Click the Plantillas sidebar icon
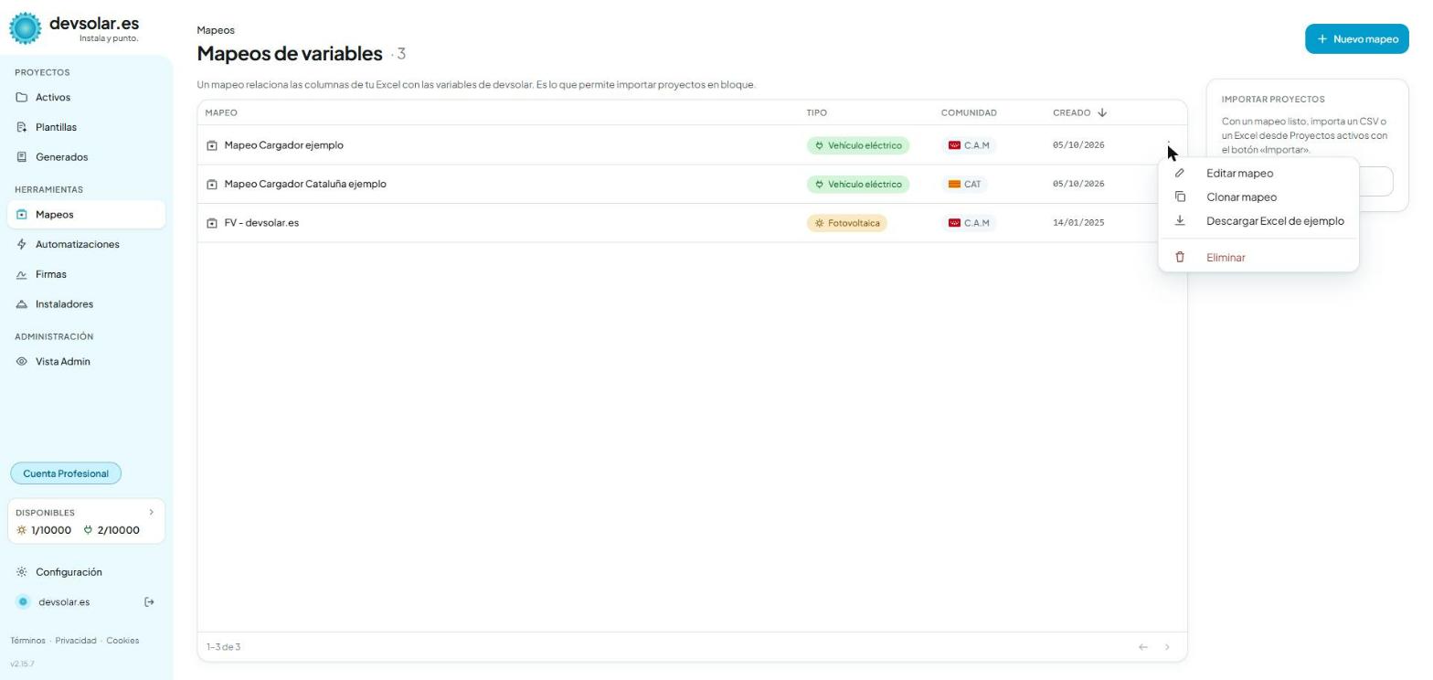This screenshot has width=1433, height=680. pyautogui.click(x=22, y=127)
